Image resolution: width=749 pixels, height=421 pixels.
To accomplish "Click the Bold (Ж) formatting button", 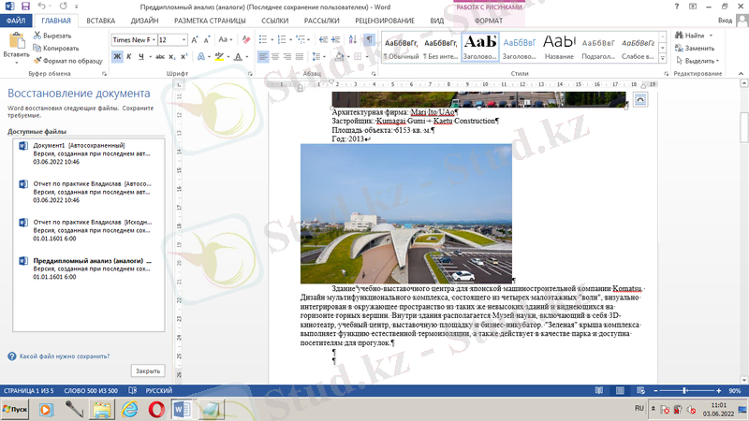I will point(117,57).
